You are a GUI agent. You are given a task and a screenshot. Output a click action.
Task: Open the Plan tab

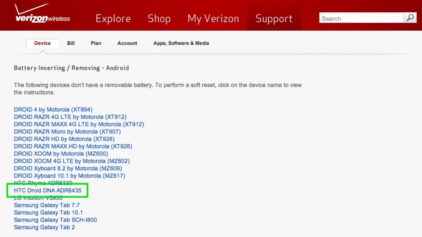point(96,43)
